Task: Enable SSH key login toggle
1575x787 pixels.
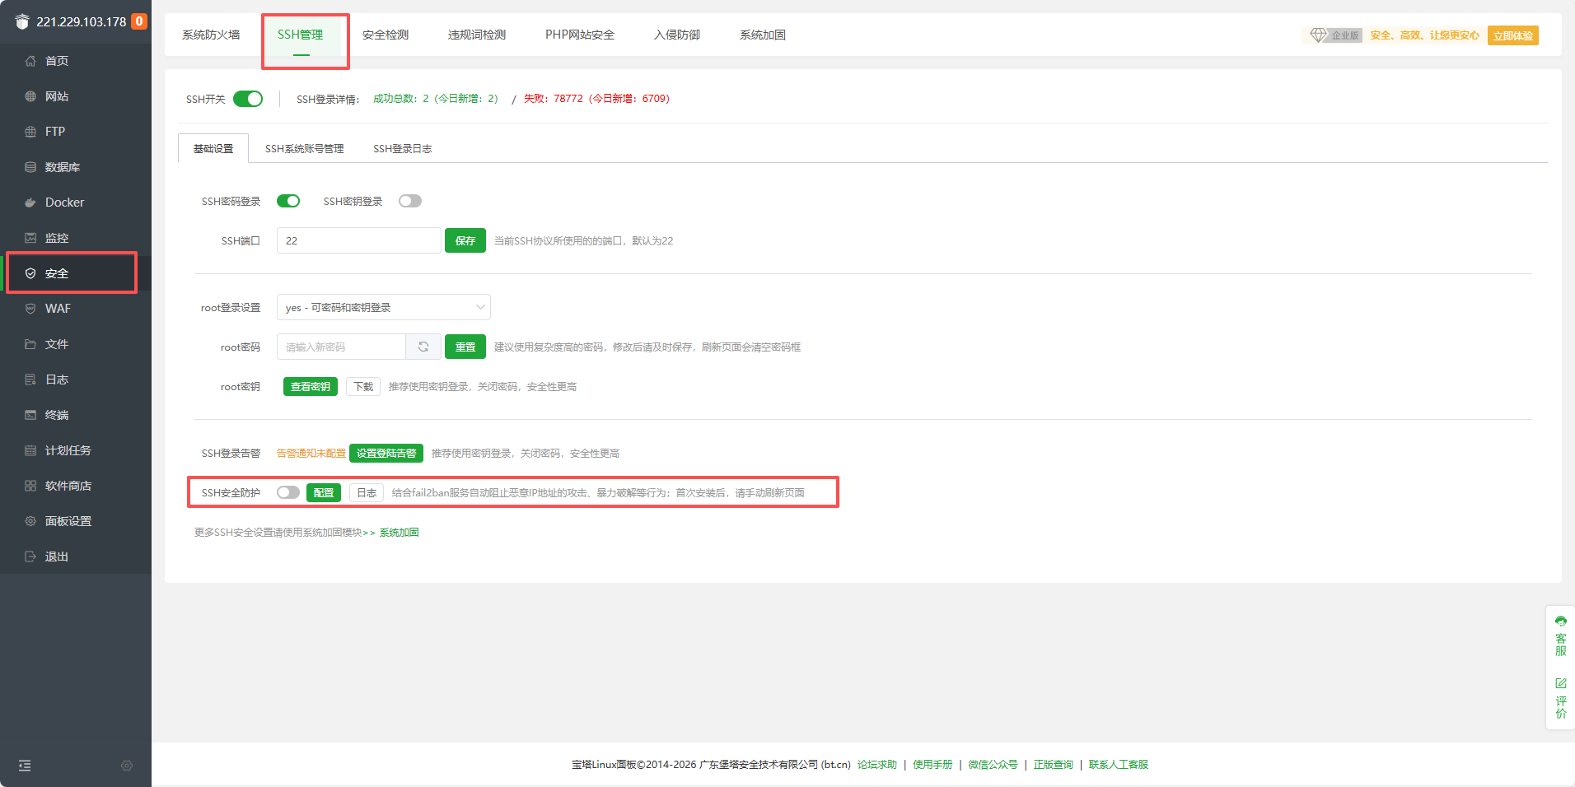Action: click(409, 202)
